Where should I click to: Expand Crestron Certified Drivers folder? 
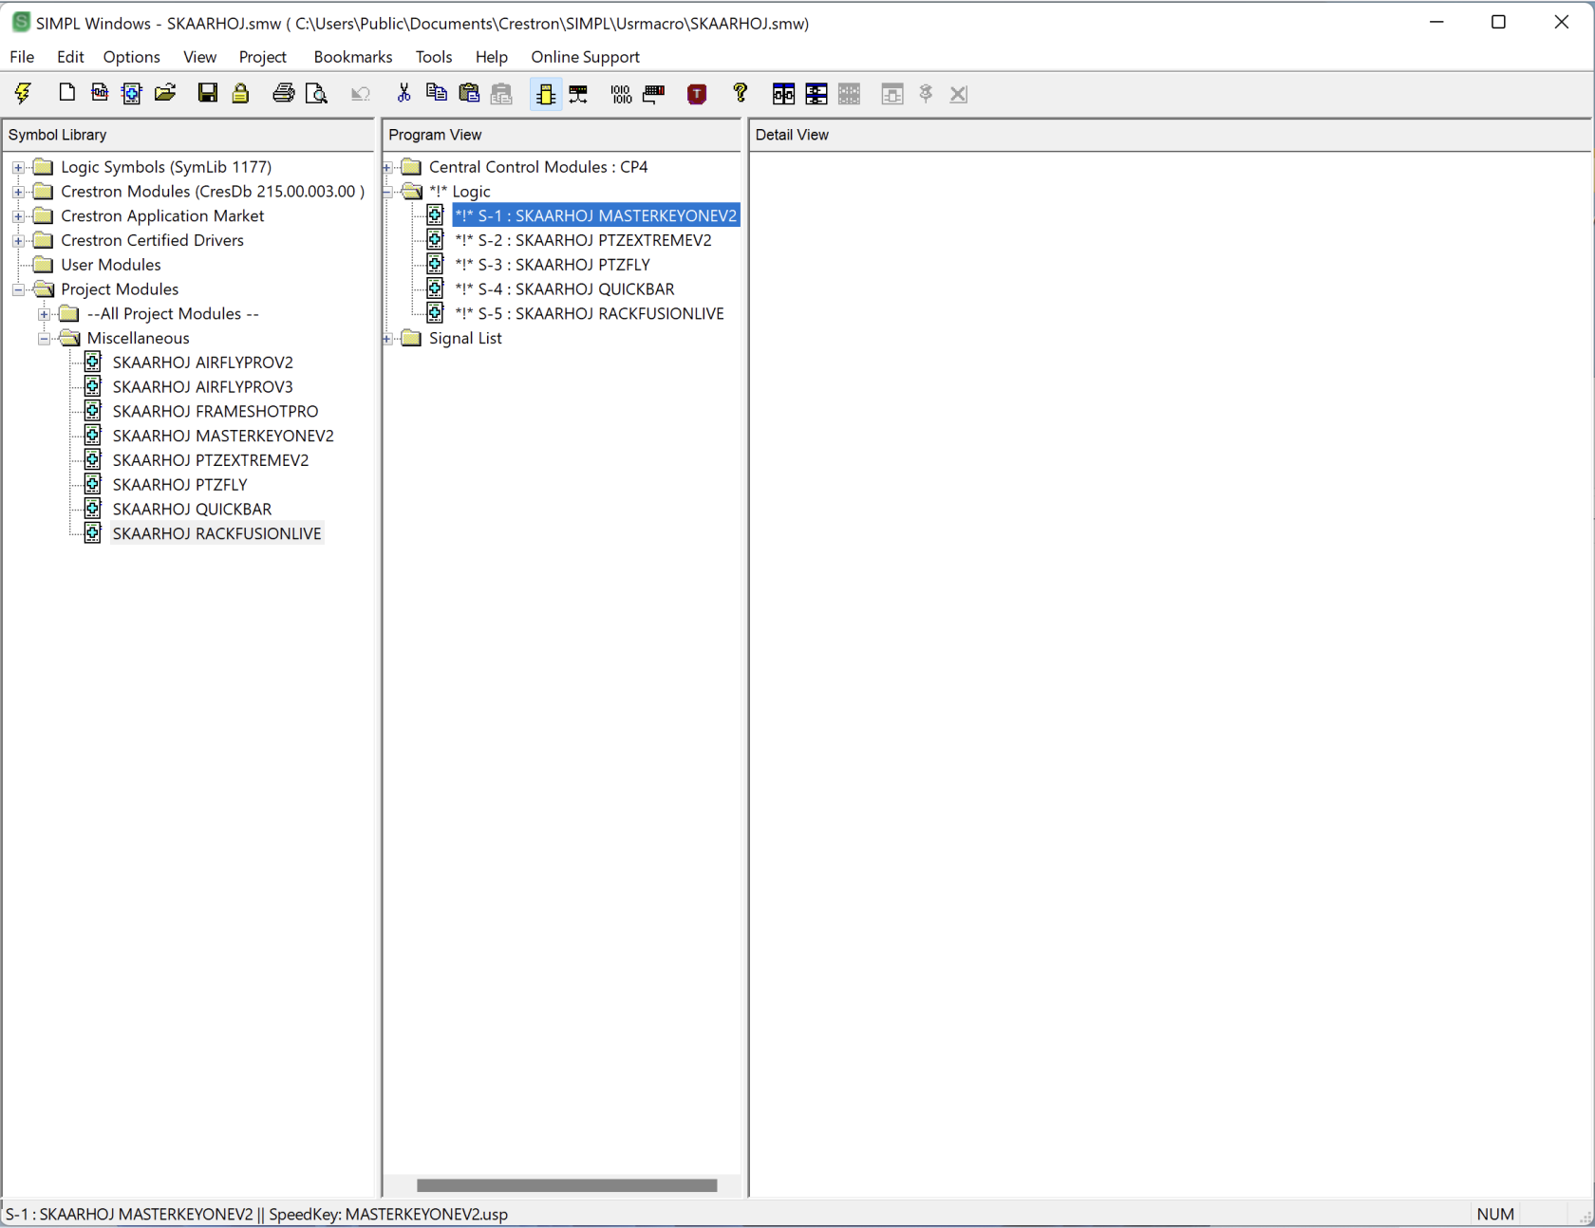tap(18, 241)
